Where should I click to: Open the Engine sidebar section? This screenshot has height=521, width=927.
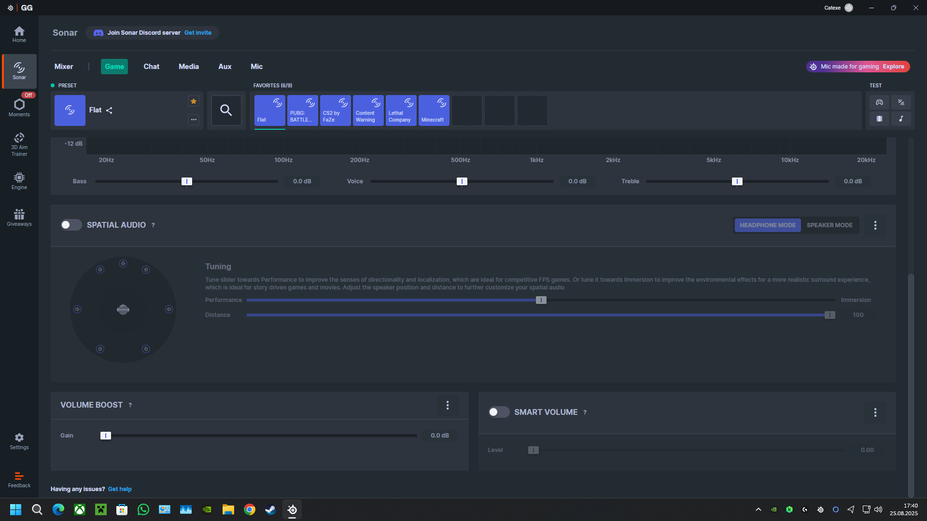point(19,181)
